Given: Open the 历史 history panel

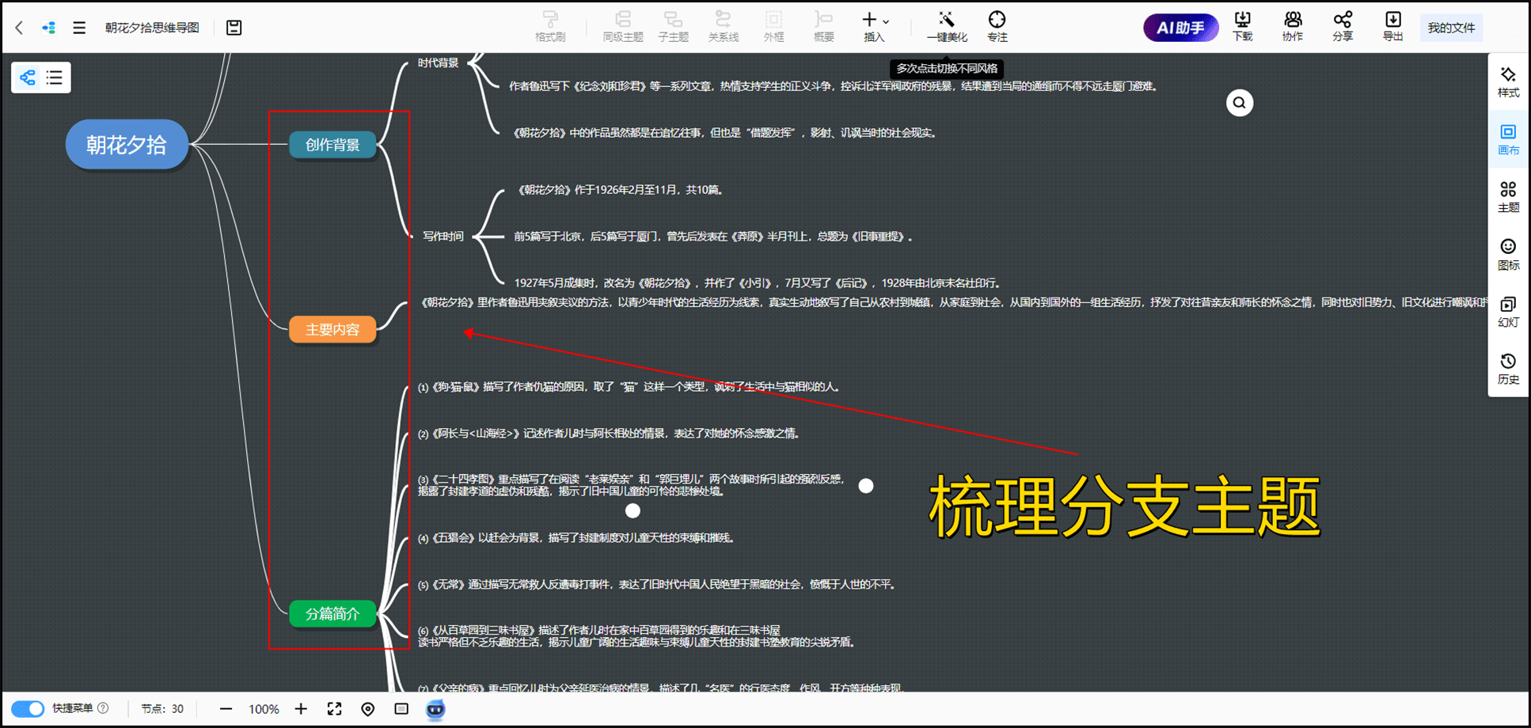Looking at the screenshot, I should 1508,369.
